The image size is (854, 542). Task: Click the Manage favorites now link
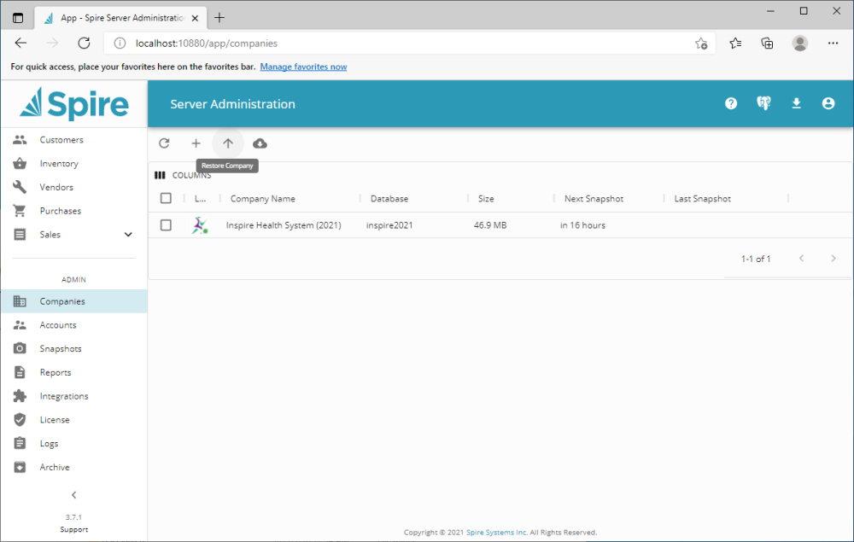coord(303,67)
